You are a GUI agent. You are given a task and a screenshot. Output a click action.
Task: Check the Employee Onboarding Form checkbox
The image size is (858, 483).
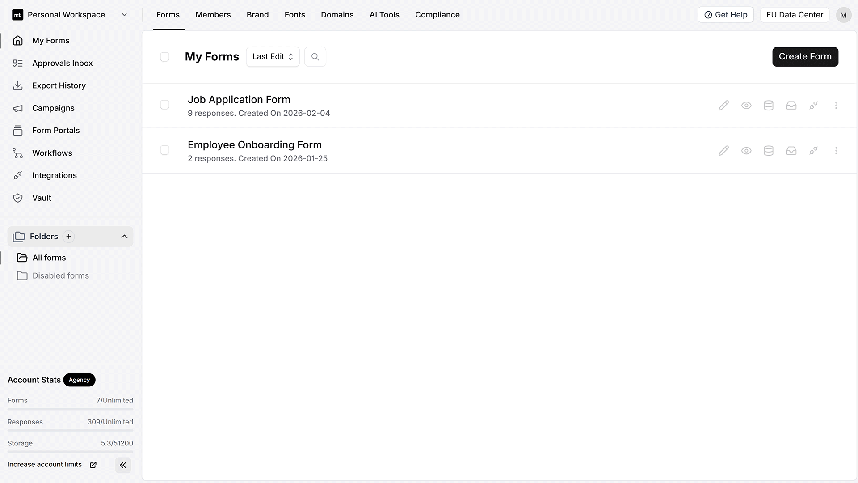click(x=164, y=150)
